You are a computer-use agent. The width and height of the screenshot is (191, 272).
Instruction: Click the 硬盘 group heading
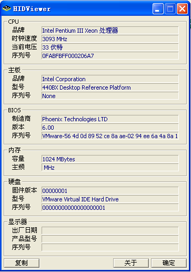coord(15,181)
